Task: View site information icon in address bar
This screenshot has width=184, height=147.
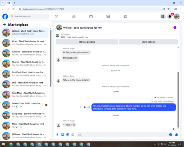Action: point(20,9)
